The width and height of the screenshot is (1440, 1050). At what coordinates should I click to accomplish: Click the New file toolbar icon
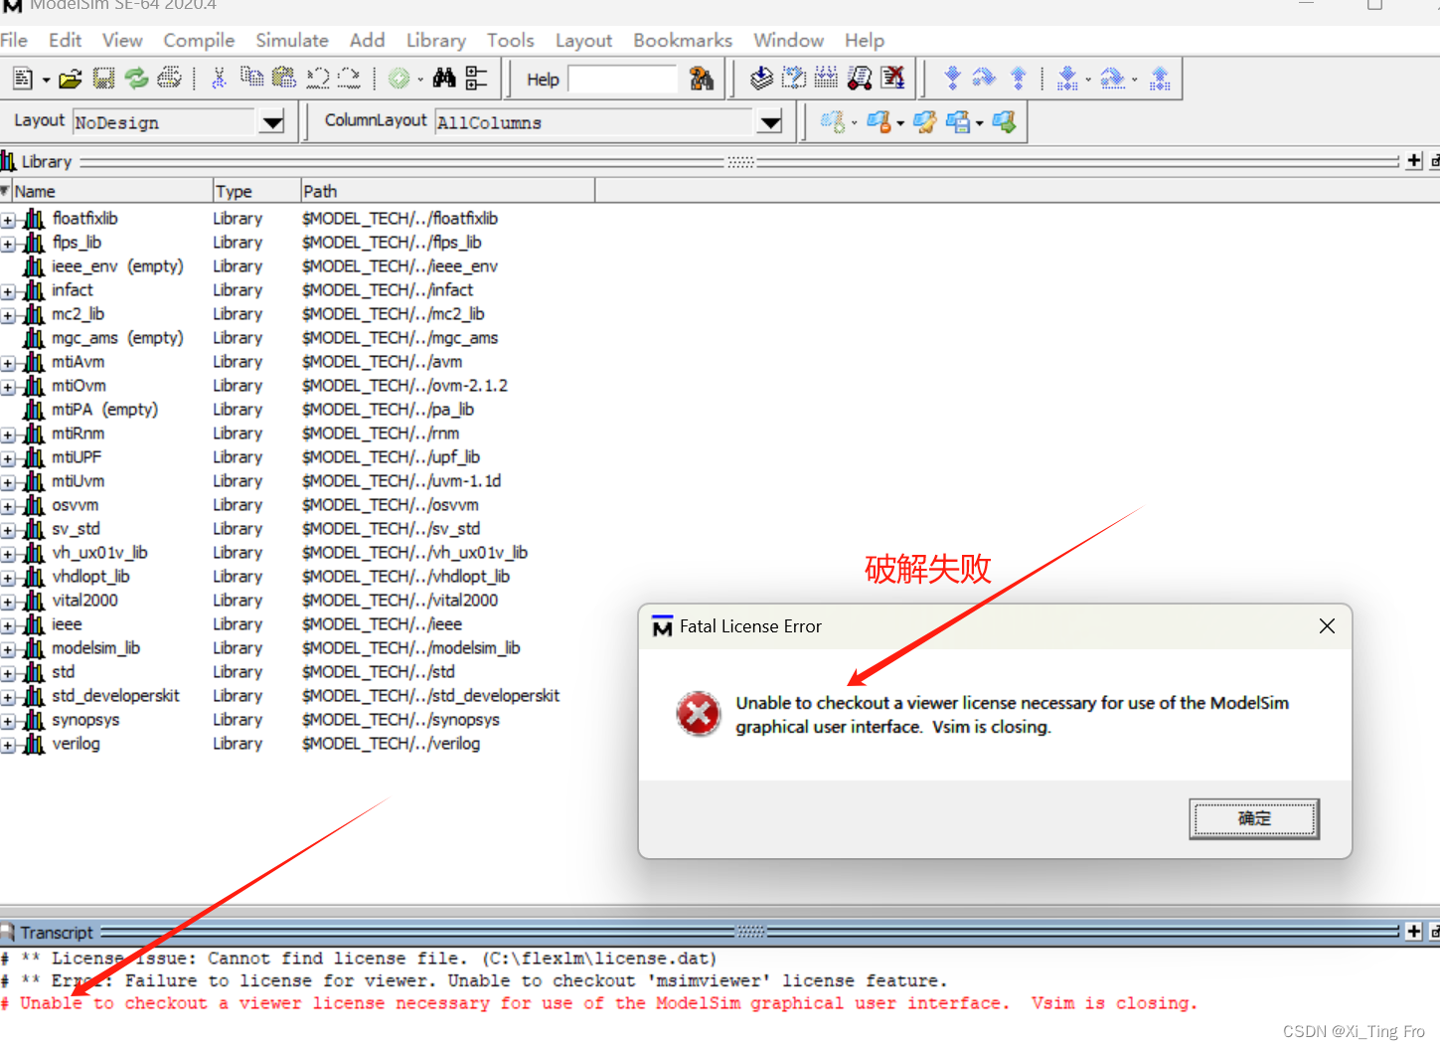tap(24, 79)
